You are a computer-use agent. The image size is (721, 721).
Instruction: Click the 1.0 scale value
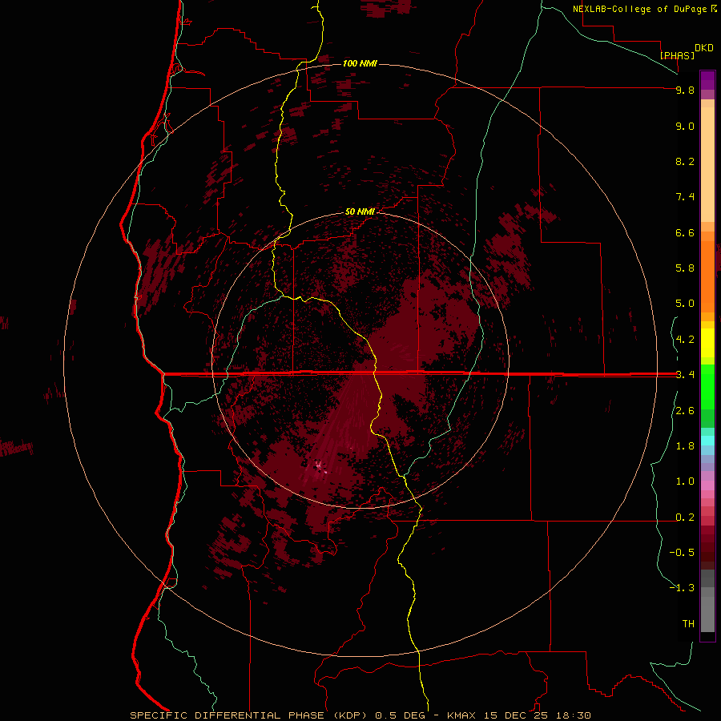click(685, 481)
